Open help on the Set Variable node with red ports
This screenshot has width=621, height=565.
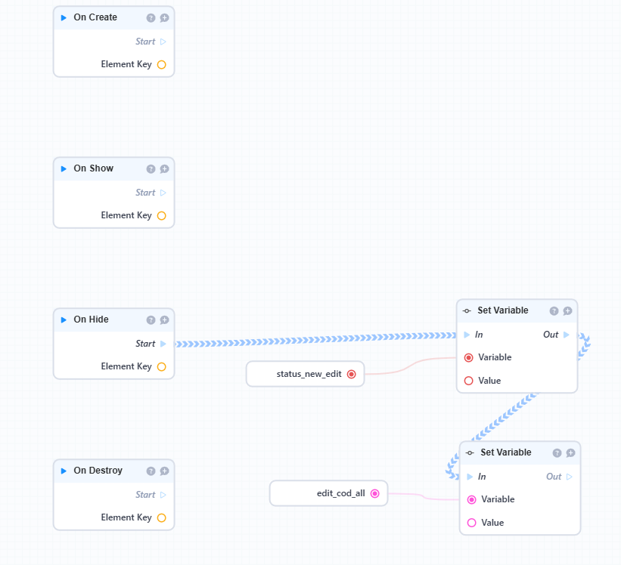pyautogui.click(x=554, y=311)
